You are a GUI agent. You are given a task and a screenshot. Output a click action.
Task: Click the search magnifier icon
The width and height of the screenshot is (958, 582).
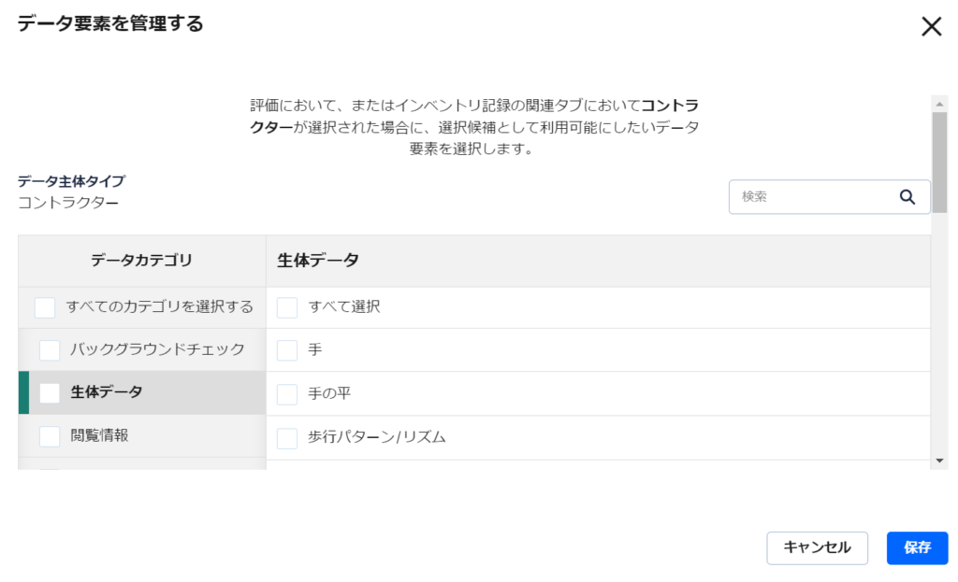click(x=907, y=197)
